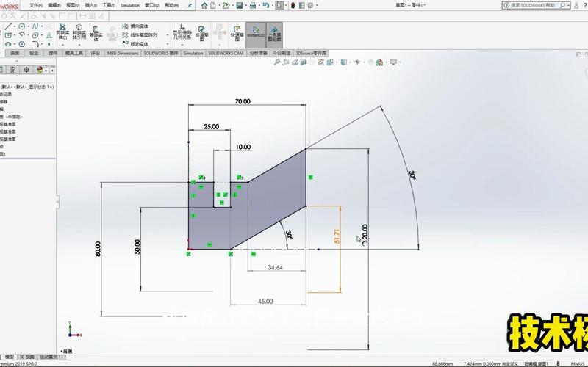This screenshot has width=588, height=367.
Task: Open the 视图 (View) menu
Action: (73, 5)
